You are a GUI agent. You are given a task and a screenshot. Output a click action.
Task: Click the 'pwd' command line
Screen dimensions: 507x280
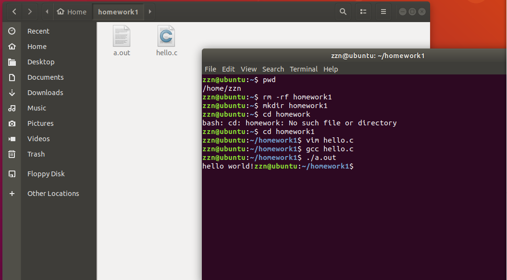click(x=239, y=80)
